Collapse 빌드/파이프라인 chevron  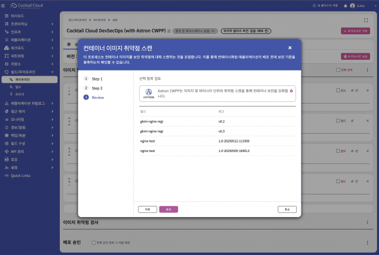52,72
